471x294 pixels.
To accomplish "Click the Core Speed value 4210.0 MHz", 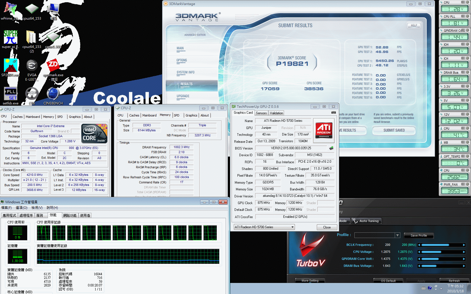I will coord(34,175).
